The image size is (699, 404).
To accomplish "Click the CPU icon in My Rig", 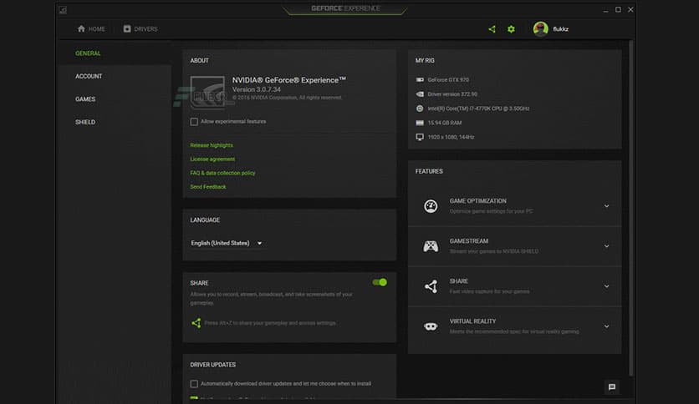I will point(420,109).
